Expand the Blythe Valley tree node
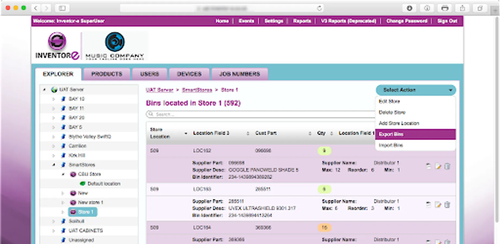 pyautogui.click(x=53, y=137)
